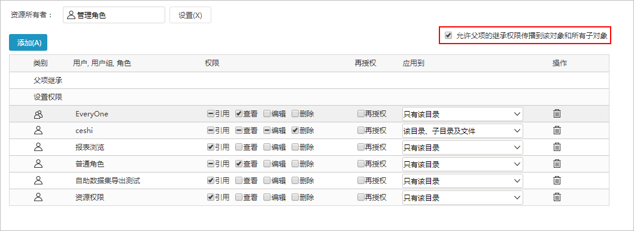Check 再授权 for EveryOne
Screen dimensions: 634x231
[x=361, y=113]
